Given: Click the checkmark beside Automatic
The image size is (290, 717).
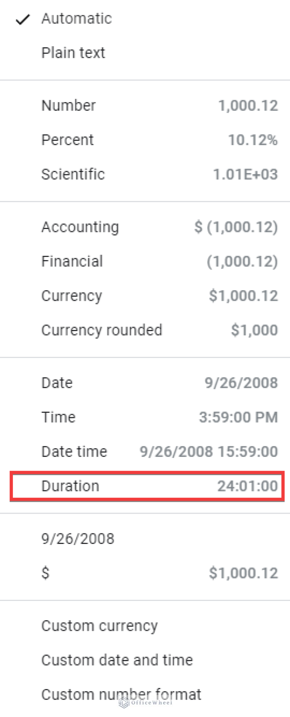Looking at the screenshot, I should 23,19.
